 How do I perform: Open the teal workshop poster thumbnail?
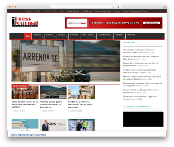point(25,125)
